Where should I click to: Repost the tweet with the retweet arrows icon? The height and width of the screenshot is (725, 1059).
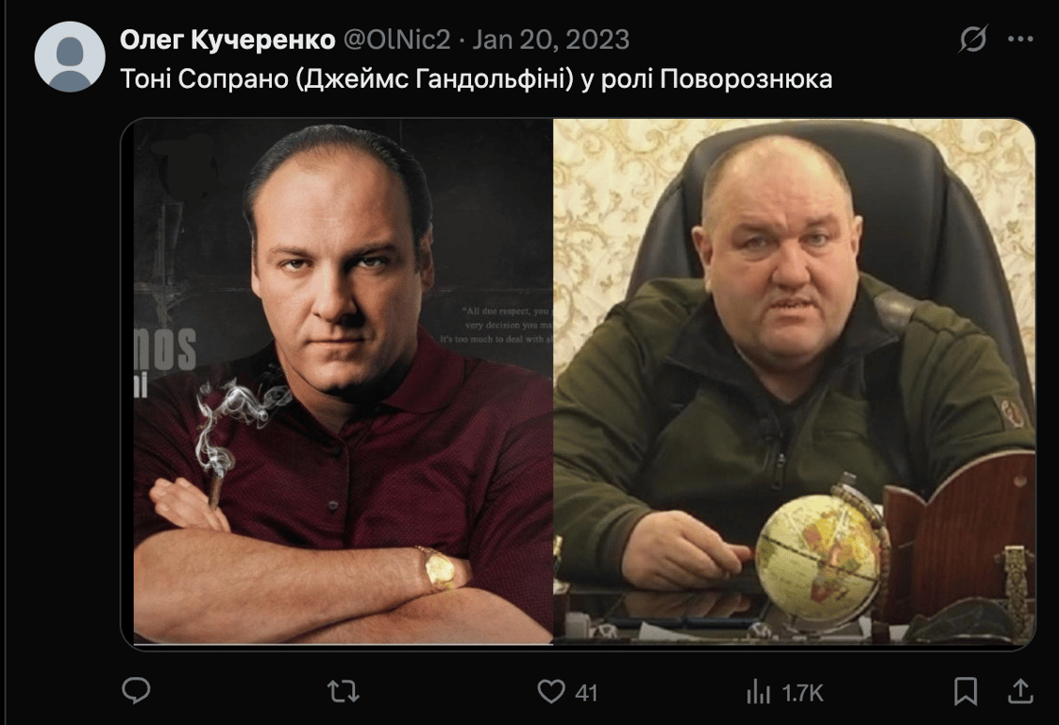344,691
